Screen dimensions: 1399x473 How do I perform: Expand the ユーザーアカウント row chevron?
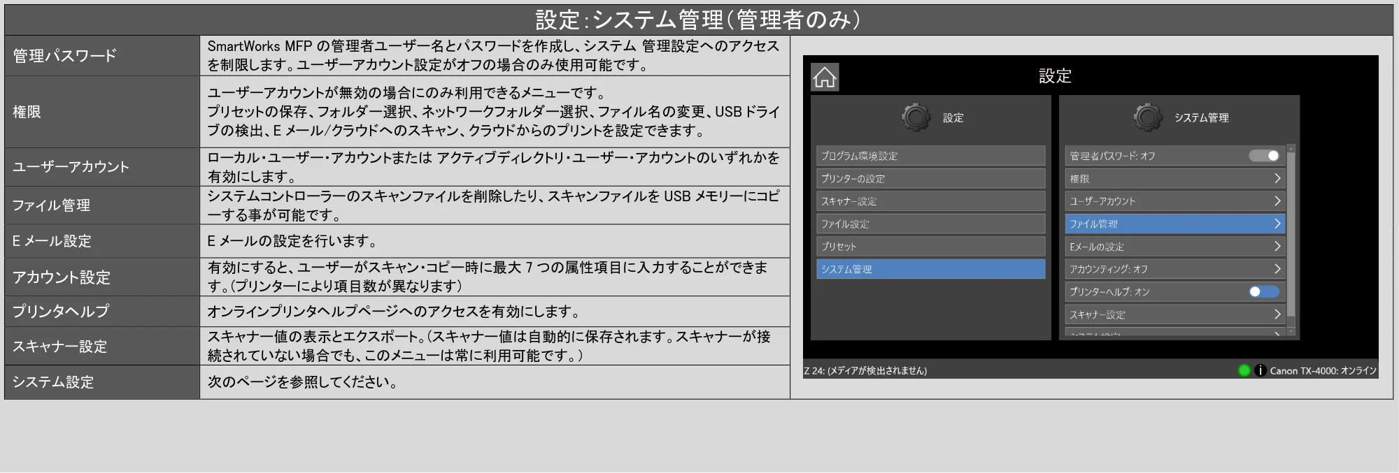[1277, 201]
